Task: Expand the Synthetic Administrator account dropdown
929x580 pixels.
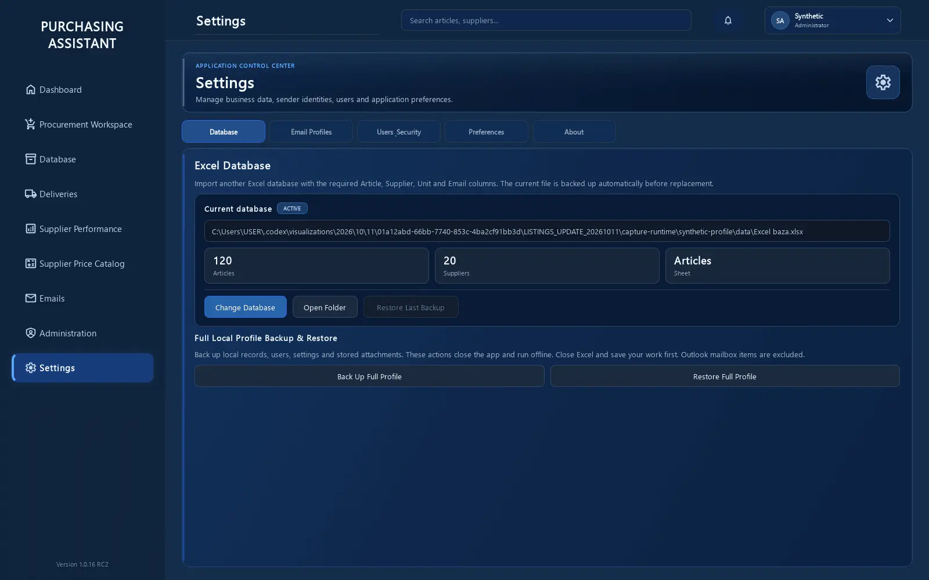Action: (833, 20)
